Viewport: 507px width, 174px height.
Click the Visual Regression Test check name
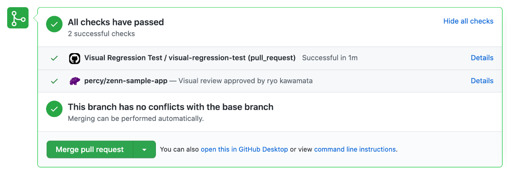(190, 58)
